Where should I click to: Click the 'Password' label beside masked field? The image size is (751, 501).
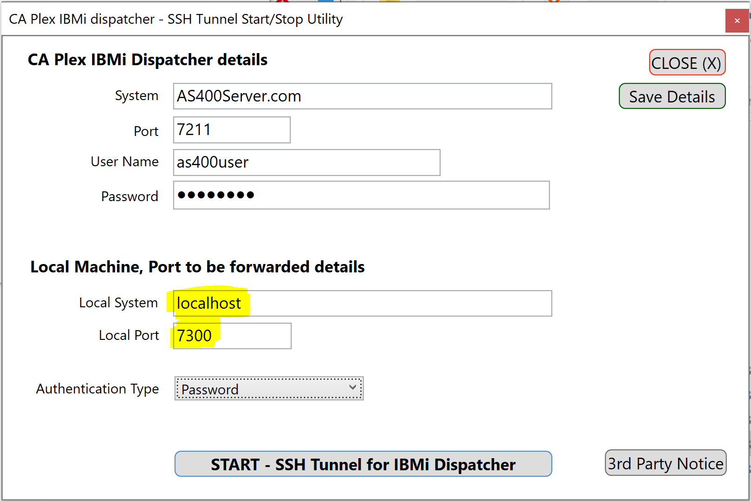tap(130, 196)
